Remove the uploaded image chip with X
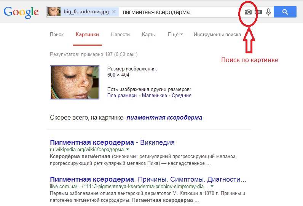The image size is (303, 206). point(114,12)
